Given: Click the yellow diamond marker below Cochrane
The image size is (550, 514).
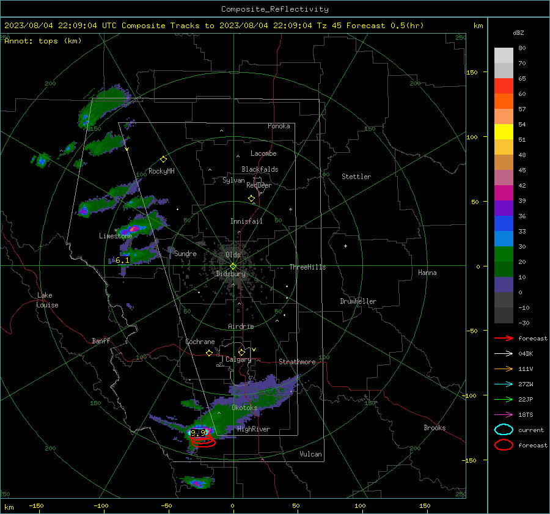Looking at the screenshot, I should pyautogui.click(x=210, y=353).
